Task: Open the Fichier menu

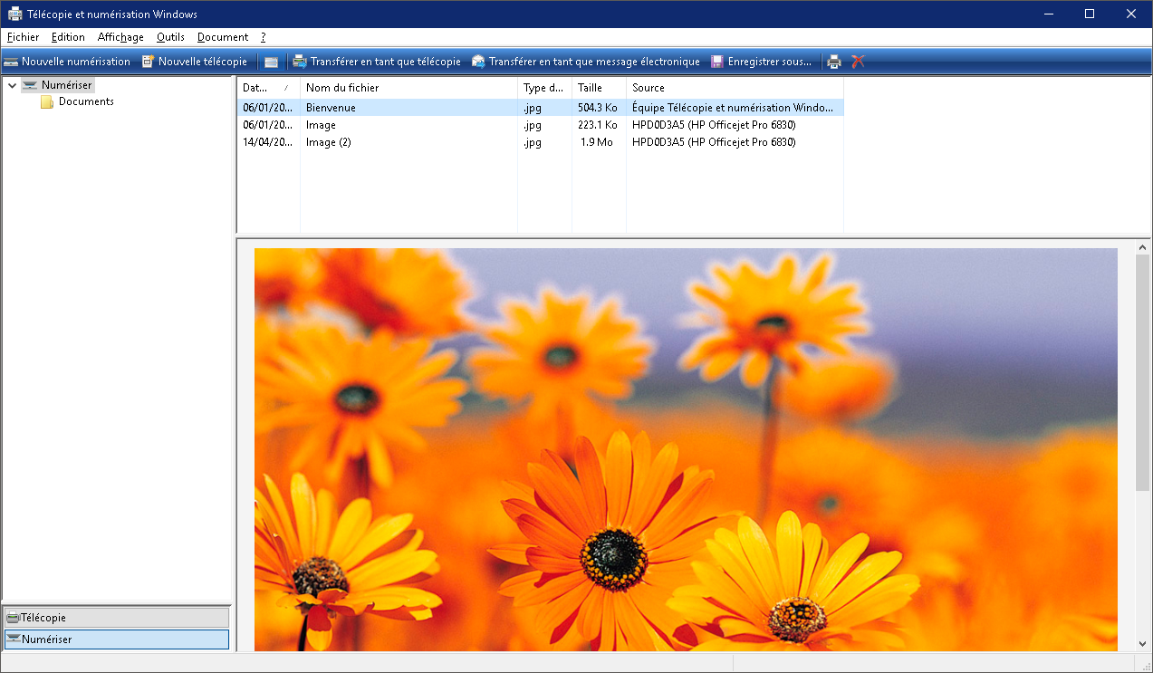Action: [23, 37]
